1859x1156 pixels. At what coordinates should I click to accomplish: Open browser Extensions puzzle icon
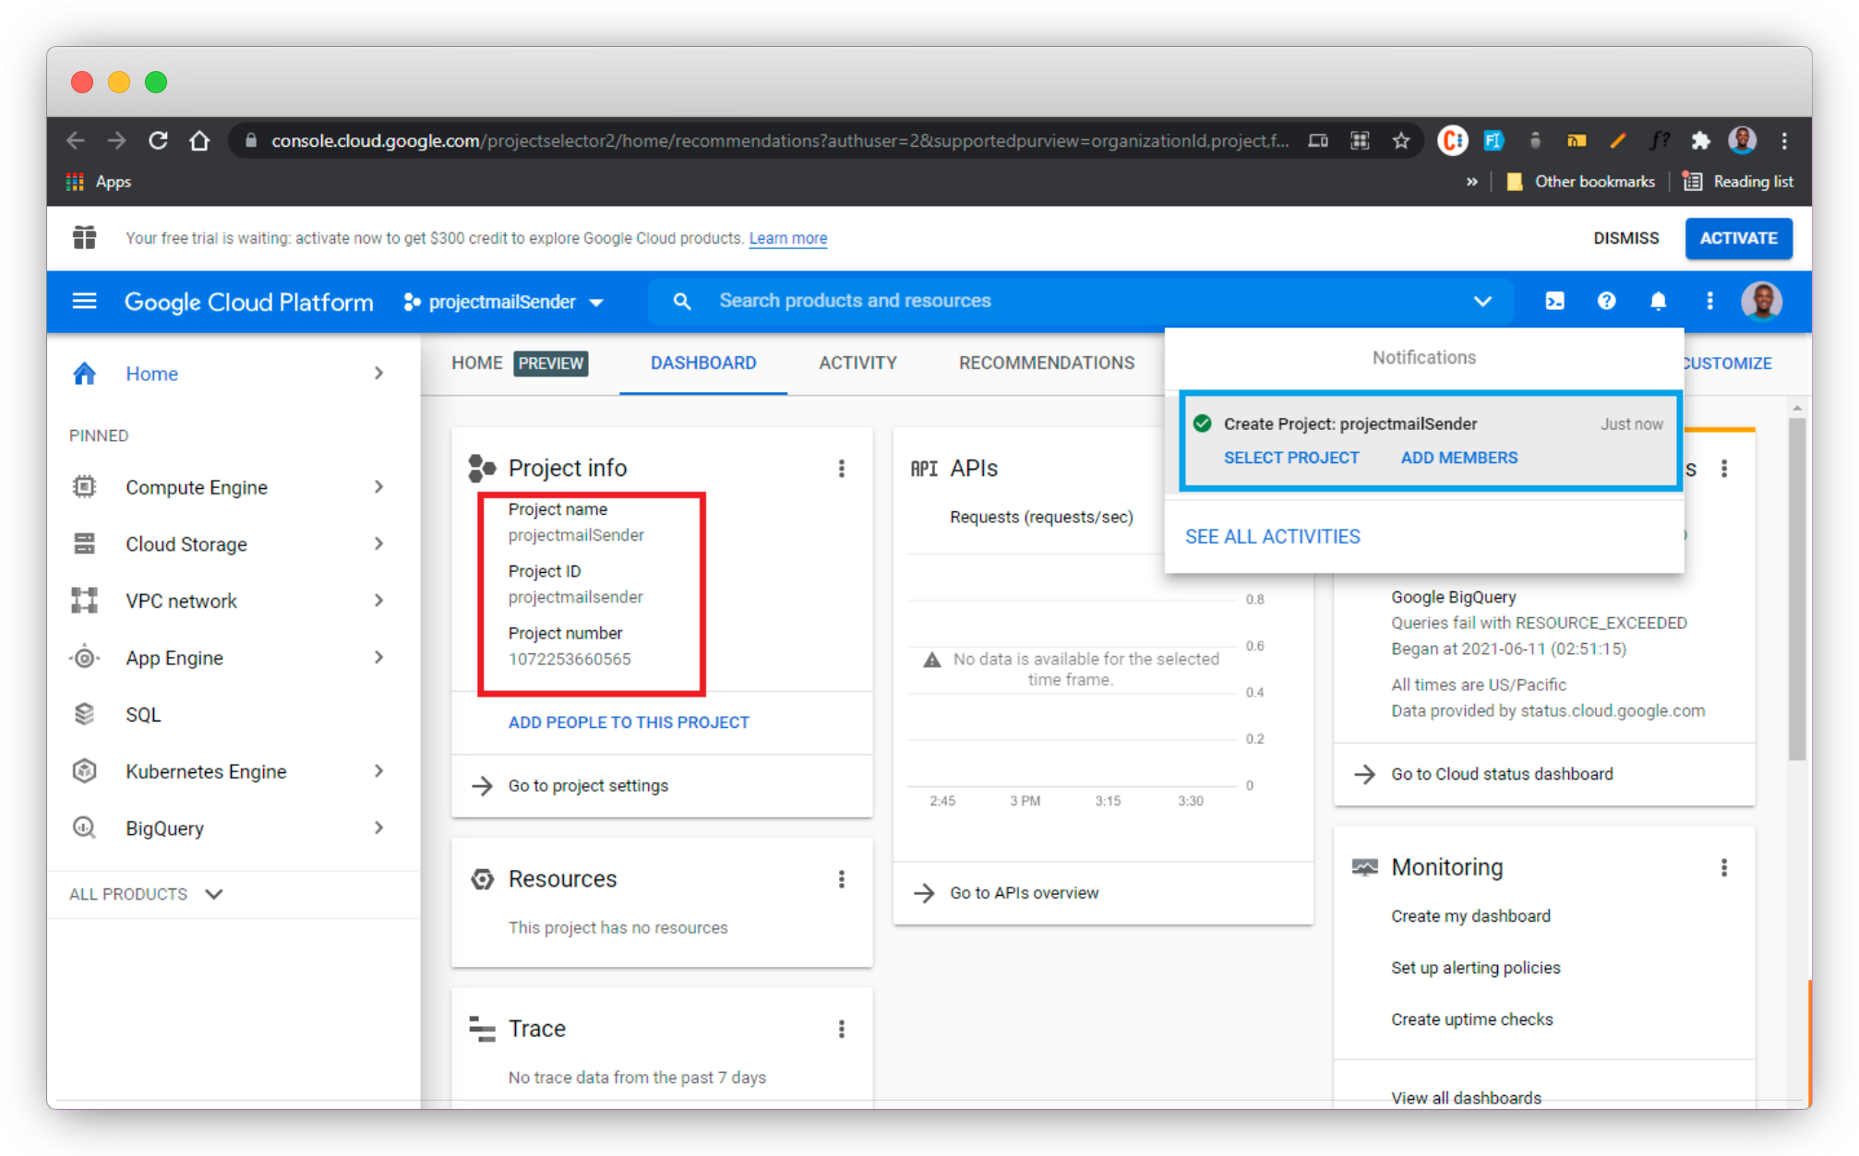tap(1700, 140)
